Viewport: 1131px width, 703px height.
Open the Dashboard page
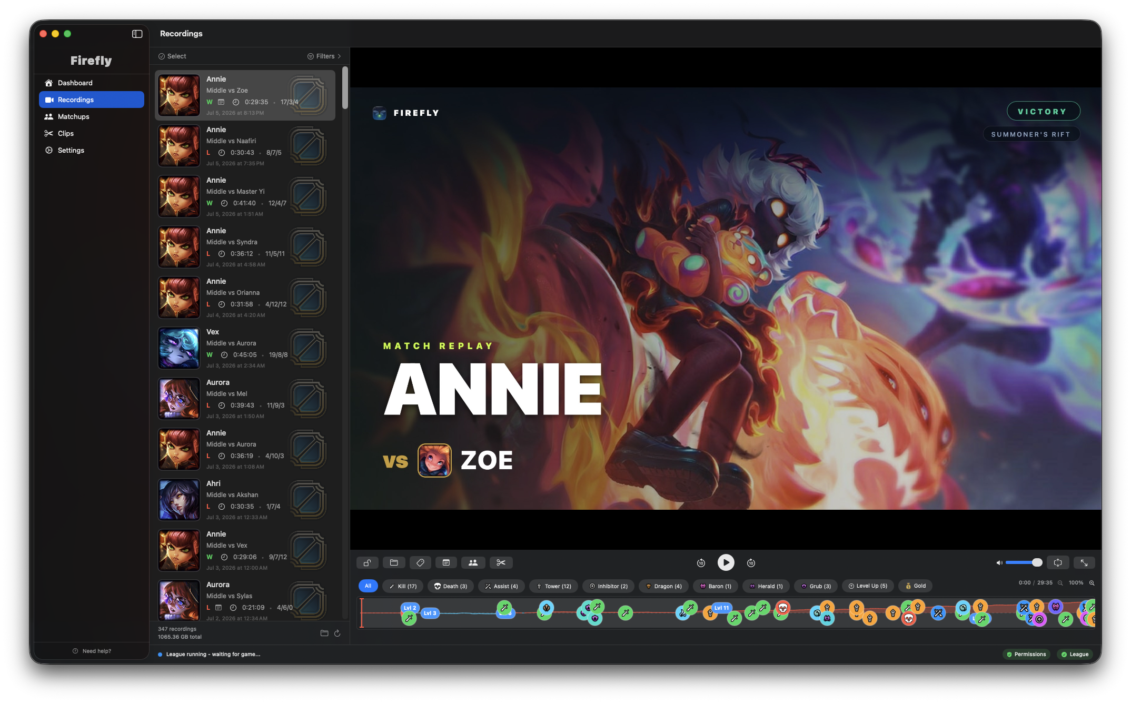click(x=92, y=83)
